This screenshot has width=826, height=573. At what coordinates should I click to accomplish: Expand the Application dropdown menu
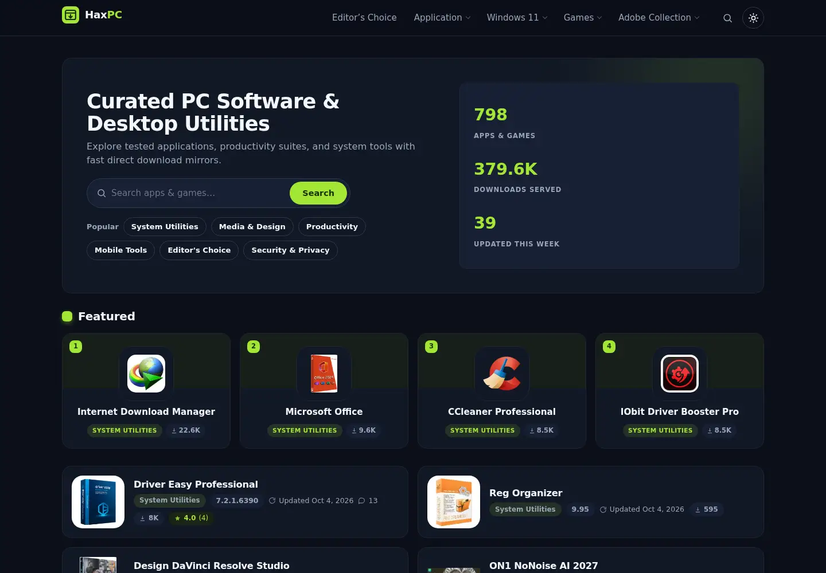(442, 18)
